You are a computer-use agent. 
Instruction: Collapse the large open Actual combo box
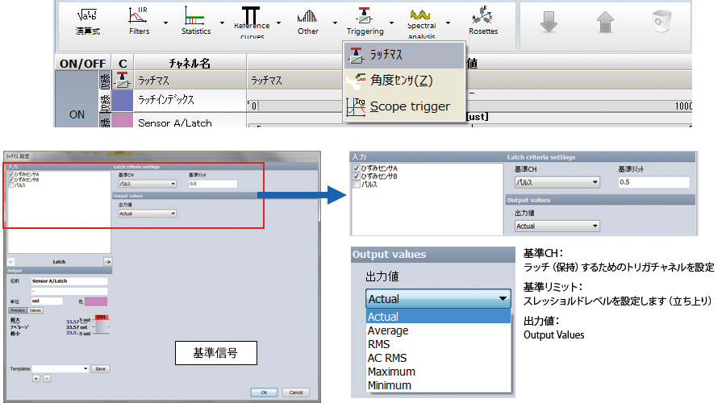click(x=438, y=299)
